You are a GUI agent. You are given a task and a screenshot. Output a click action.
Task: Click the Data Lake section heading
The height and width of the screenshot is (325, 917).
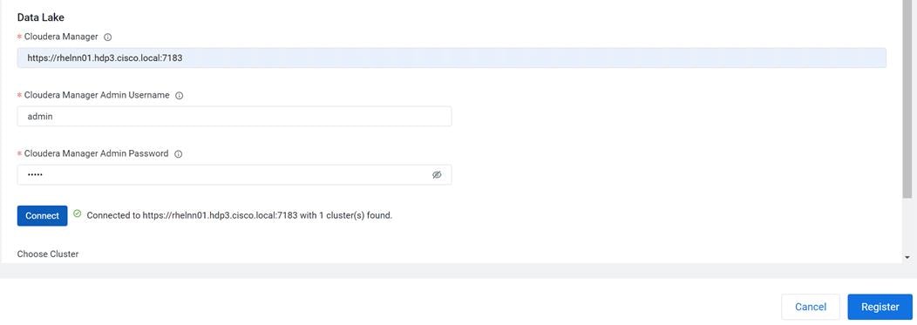coord(40,17)
